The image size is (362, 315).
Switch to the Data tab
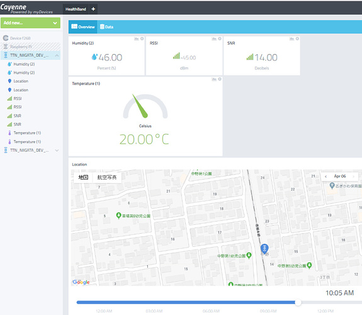pos(106,27)
